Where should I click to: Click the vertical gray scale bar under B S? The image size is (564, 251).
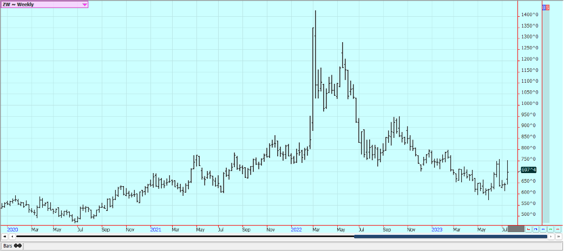pyautogui.click(x=546, y=116)
